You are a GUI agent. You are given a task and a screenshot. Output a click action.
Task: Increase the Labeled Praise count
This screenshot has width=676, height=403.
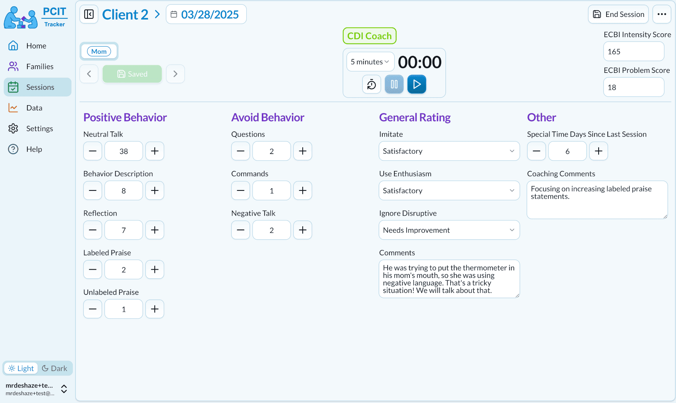point(155,270)
